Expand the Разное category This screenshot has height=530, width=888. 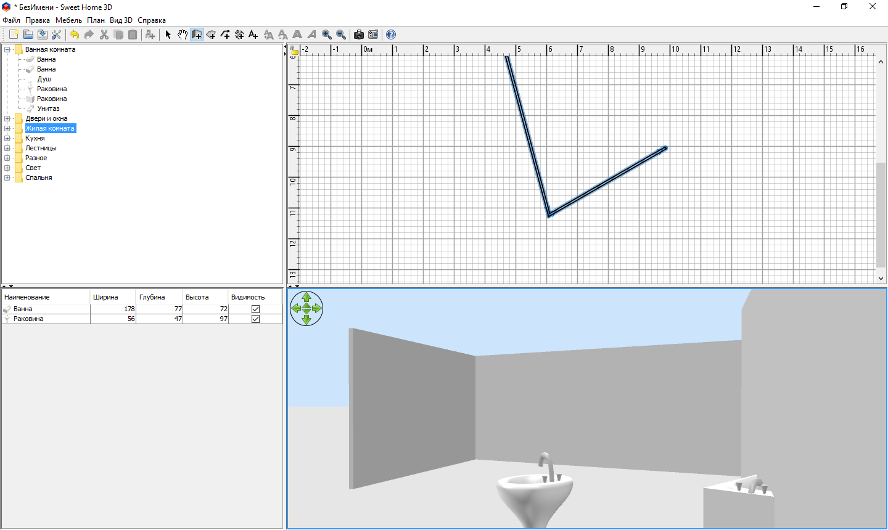[x=7, y=158]
